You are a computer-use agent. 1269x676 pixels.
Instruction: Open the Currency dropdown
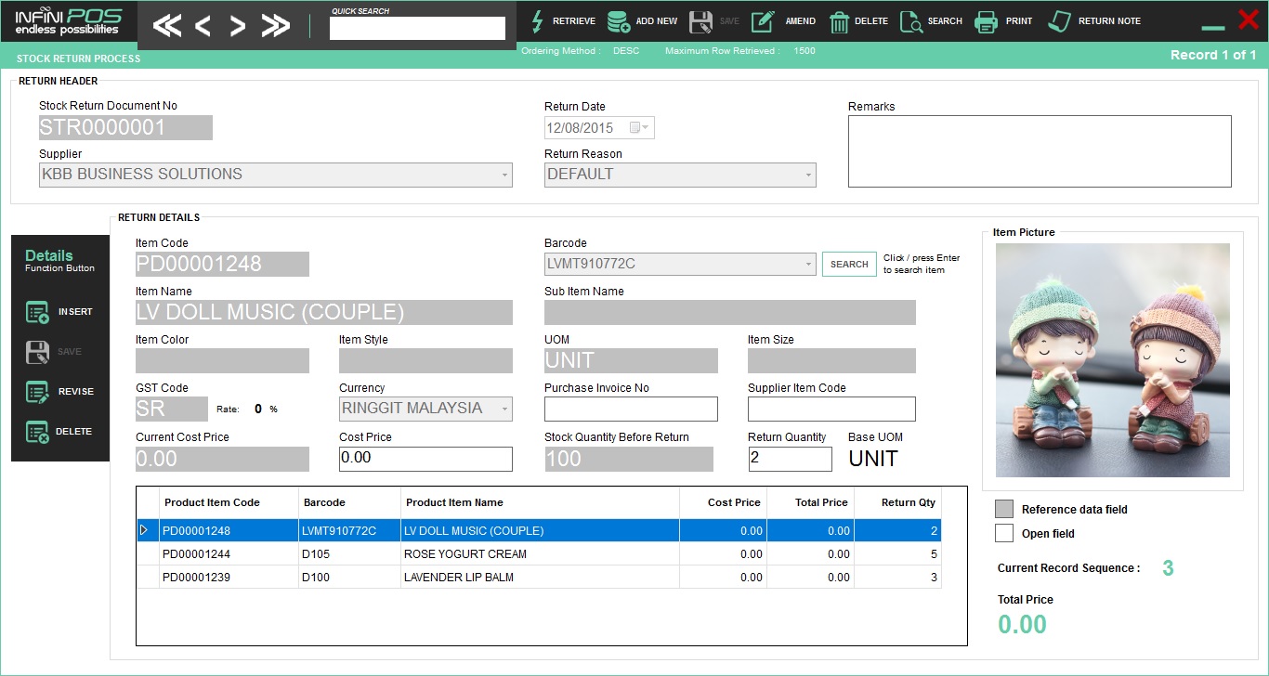click(x=504, y=409)
